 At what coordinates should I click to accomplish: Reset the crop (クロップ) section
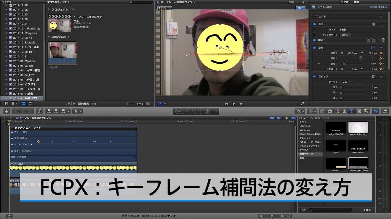pyautogui.click(x=381, y=77)
